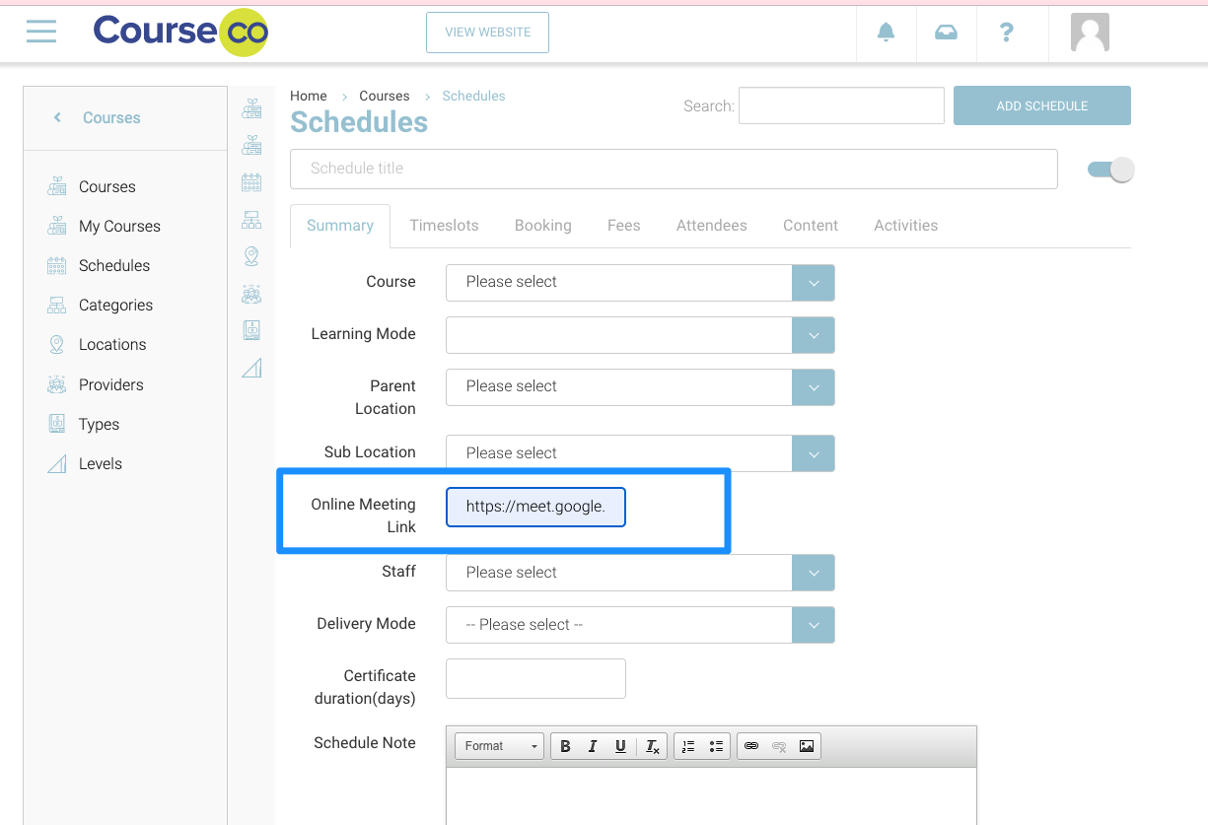Click the ADD SCHEDULE button
1208x825 pixels.
point(1041,105)
